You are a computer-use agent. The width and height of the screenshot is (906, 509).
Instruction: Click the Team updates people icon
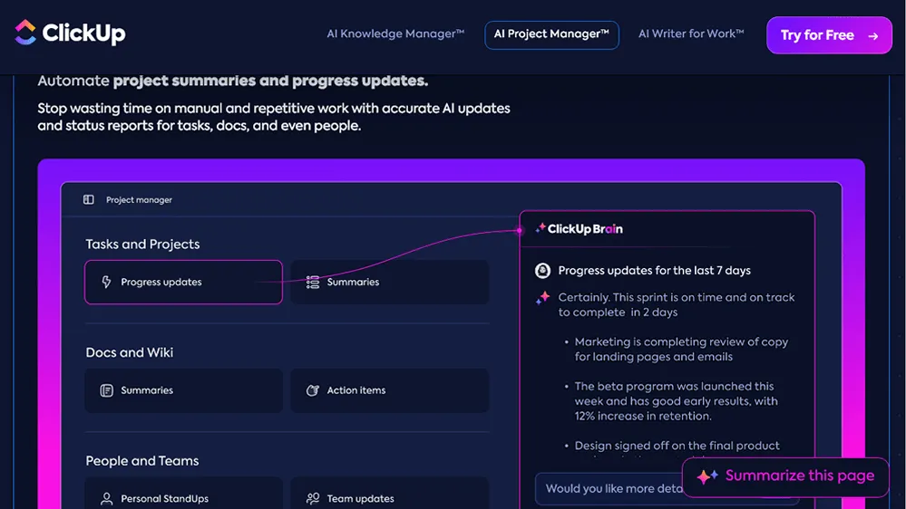(x=313, y=499)
